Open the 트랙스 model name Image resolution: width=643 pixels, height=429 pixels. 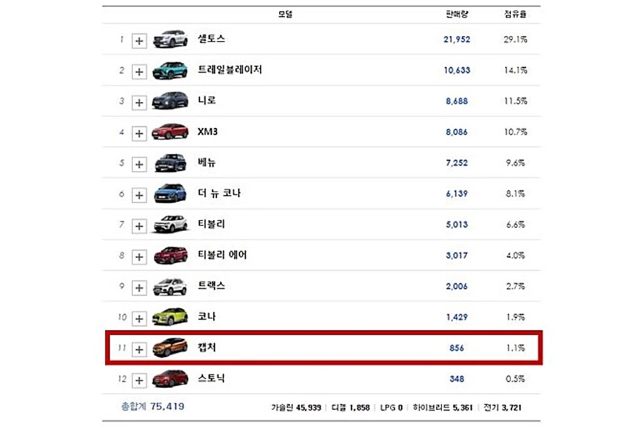(210, 286)
